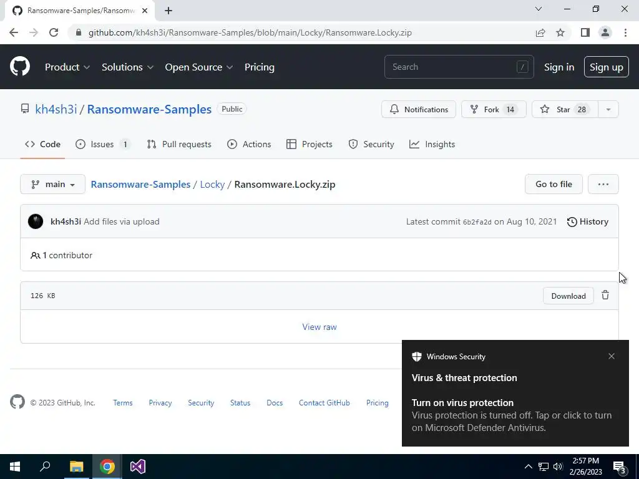
Task: Click the footer GitHub logo
Action: tap(17, 402)
